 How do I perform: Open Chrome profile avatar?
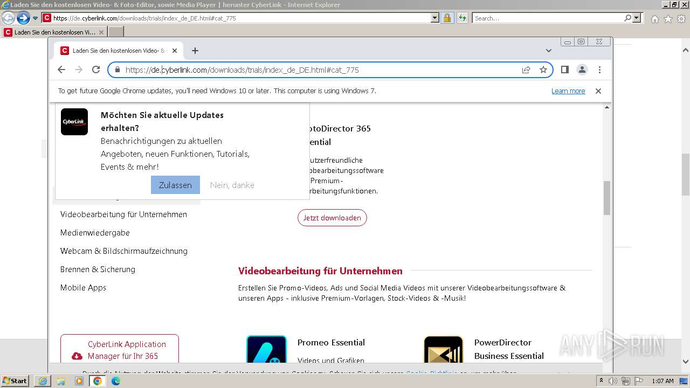(582, 70)
